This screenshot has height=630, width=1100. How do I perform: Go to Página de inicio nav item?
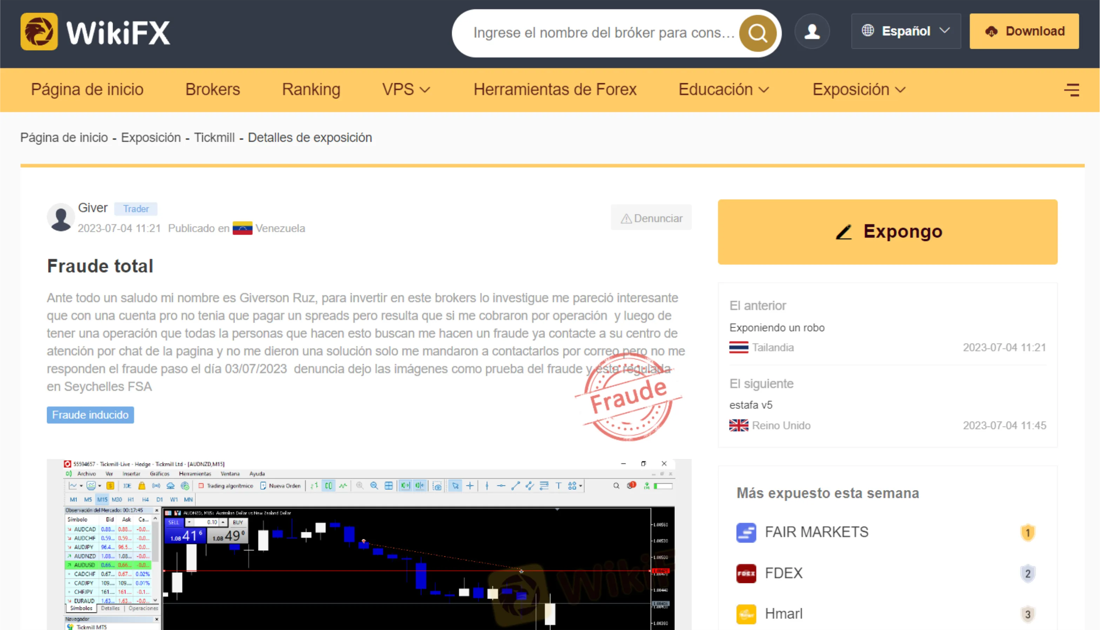[x=87, y=89]
